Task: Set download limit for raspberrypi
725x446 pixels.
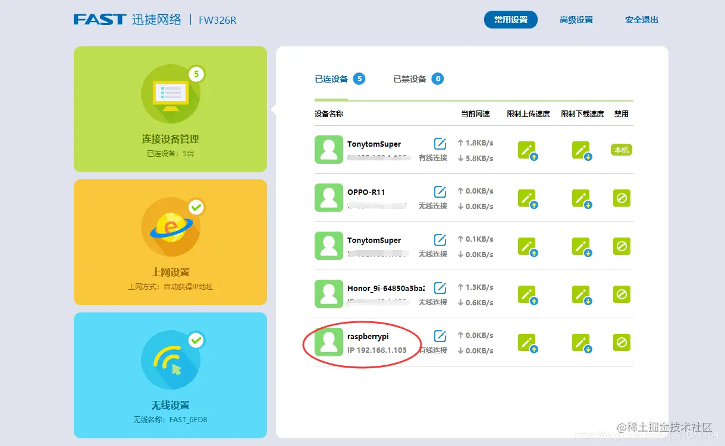Action: click(582, 343)
